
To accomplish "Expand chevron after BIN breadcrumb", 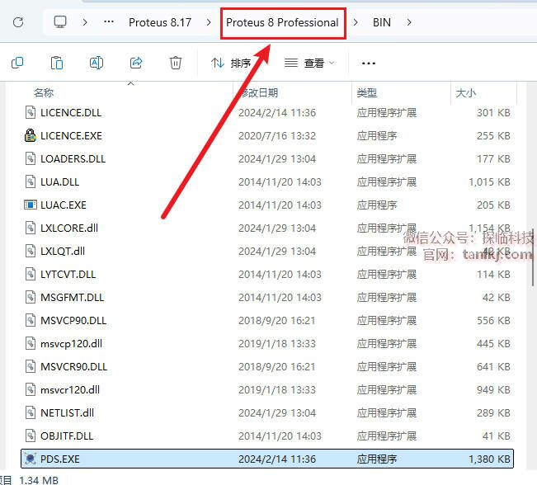I will point(409,22).
